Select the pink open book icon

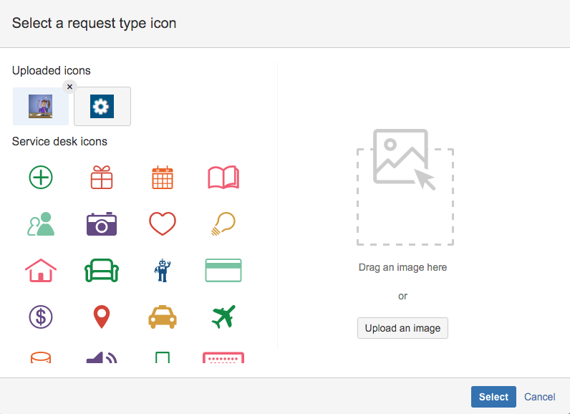pyautogui.click(x=223, y=177)
